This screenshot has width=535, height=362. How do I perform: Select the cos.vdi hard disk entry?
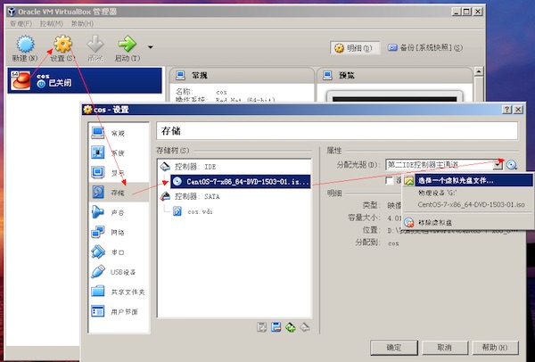(x=193, y=211)
